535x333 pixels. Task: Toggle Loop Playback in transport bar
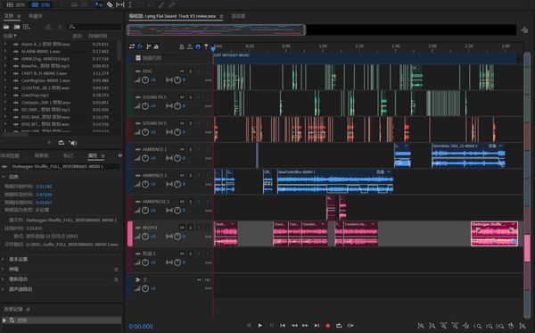(339, 326)
